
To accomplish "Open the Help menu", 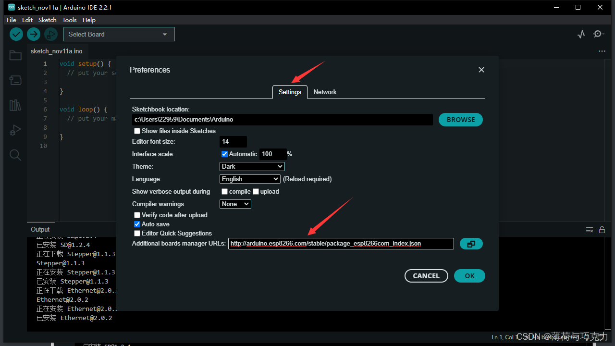I will (x=89, y=20).
